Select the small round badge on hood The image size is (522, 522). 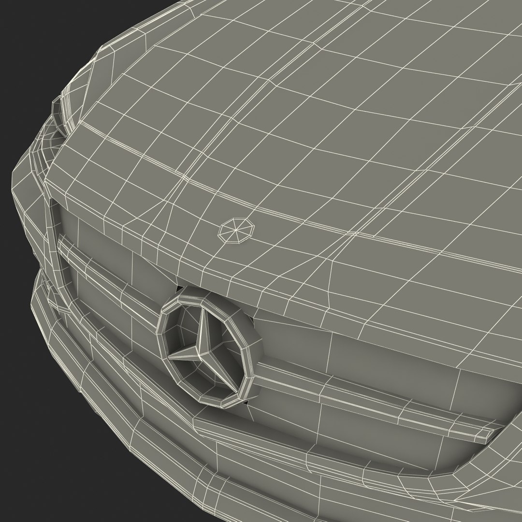(236, 231)
